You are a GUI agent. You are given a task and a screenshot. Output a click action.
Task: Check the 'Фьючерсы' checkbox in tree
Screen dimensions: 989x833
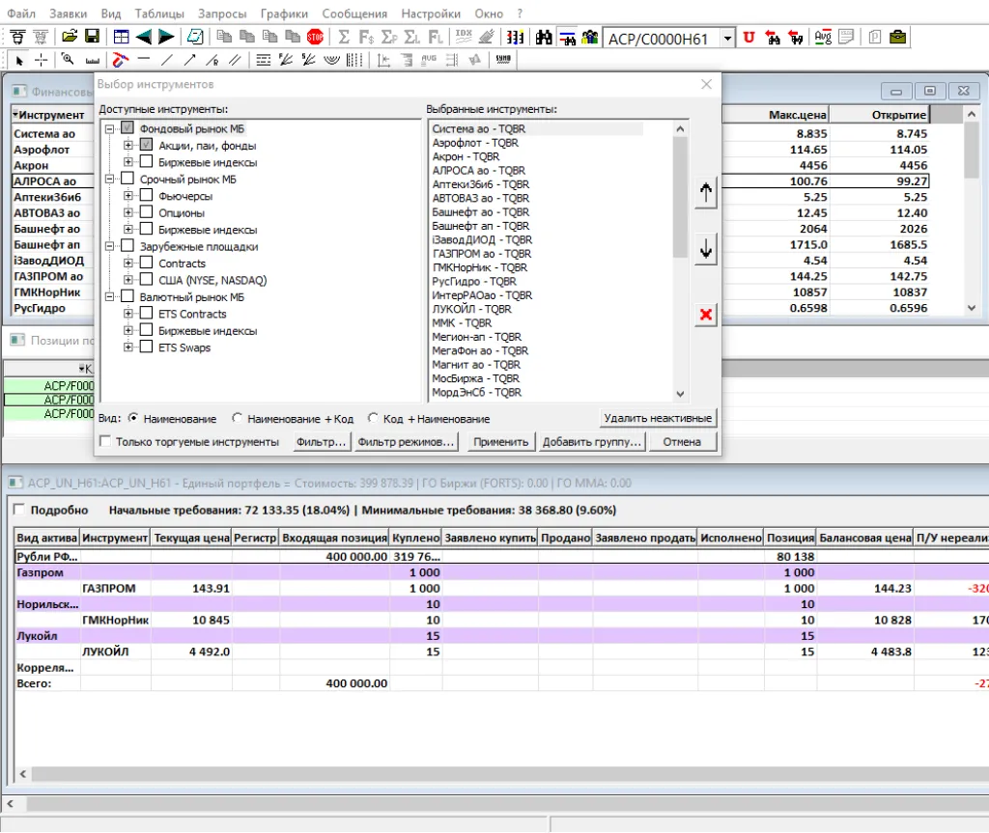coord(147,196)
